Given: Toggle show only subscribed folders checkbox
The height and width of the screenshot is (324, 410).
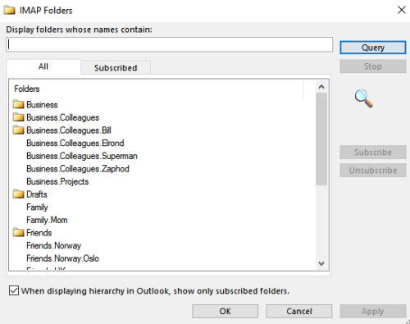Looking at the screenshot, I should pyautogui.click(x=14, y=290).
